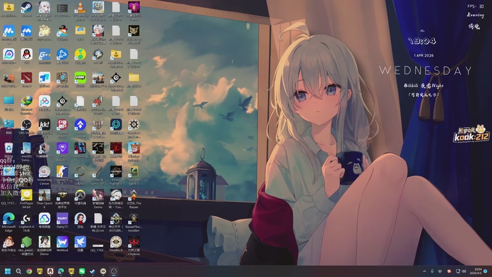Open the kk! desktop shortcut
This screenshot has width=492, height=277.
(44, 127)
